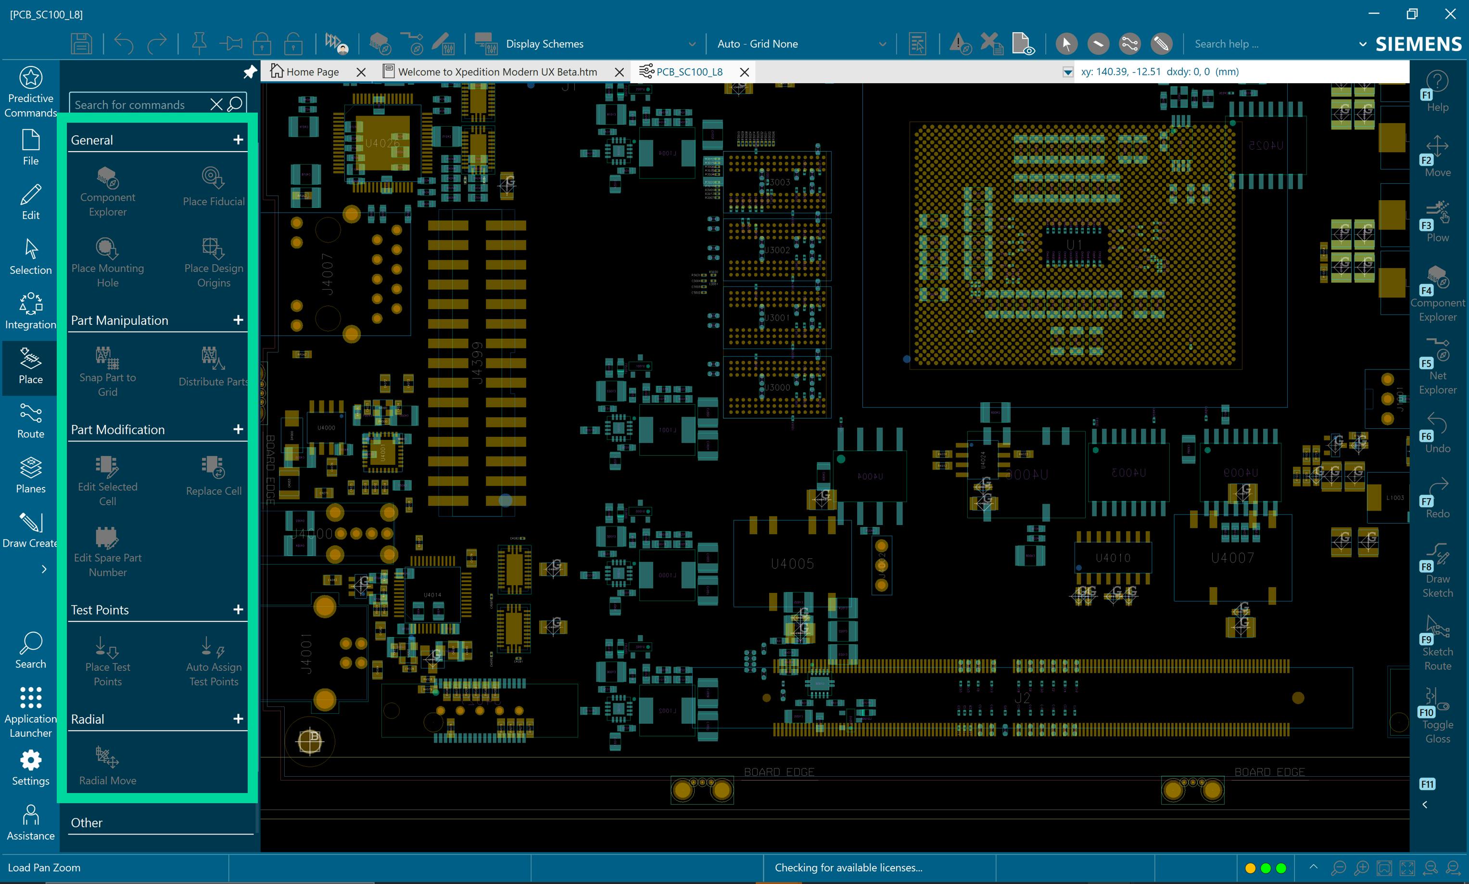Switch to the Home Page tab

312,72
